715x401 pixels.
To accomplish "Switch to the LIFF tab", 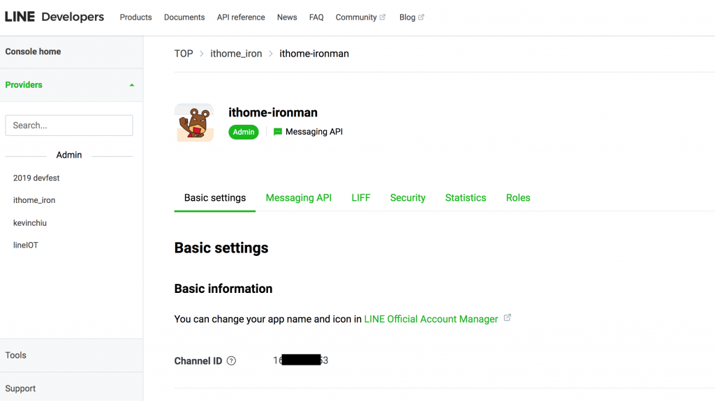I will tap(361, 198).
